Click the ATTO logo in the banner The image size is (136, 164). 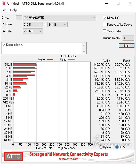(13, 156)
